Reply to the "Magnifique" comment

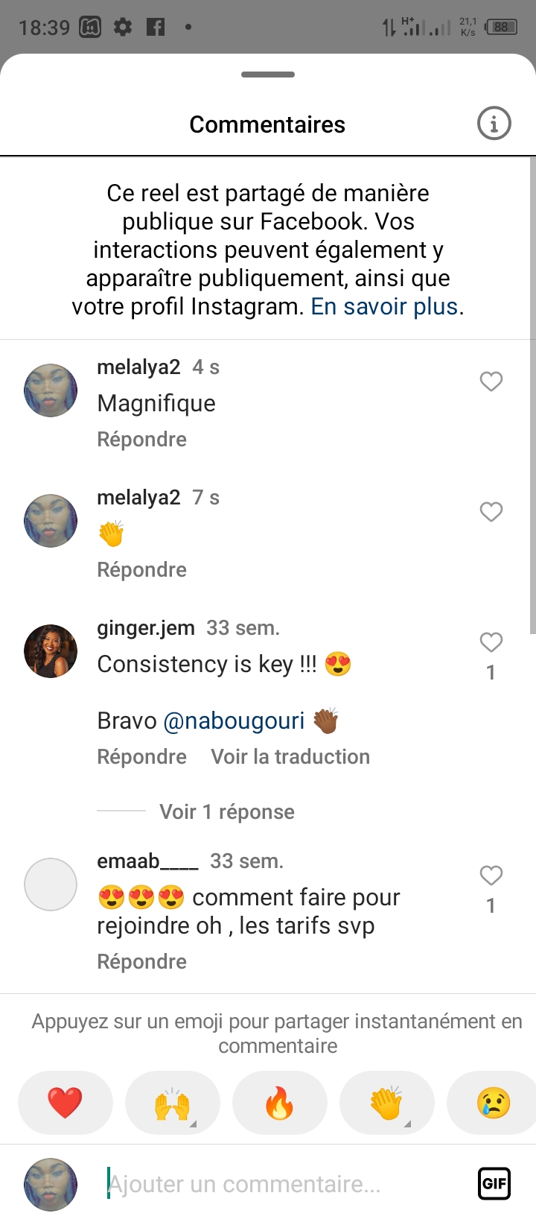click(x=141, y=439)
